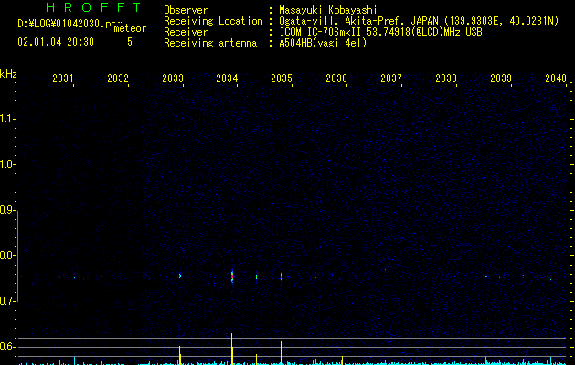Image resolution: width=575 pixels, height=365 pixels.
Task: Select antenna text A504HB(yagi 4el)
Action: [x=323, y=43]
